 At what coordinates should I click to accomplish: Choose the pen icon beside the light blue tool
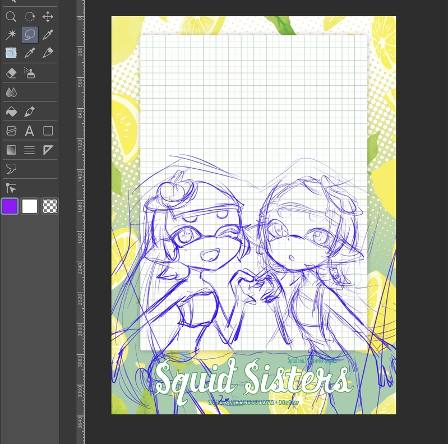point(29,53)
